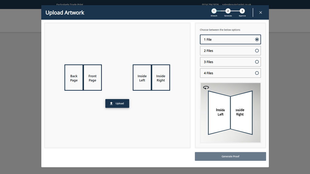Click the sales email address link
The image size is (310, 174).
237,5
